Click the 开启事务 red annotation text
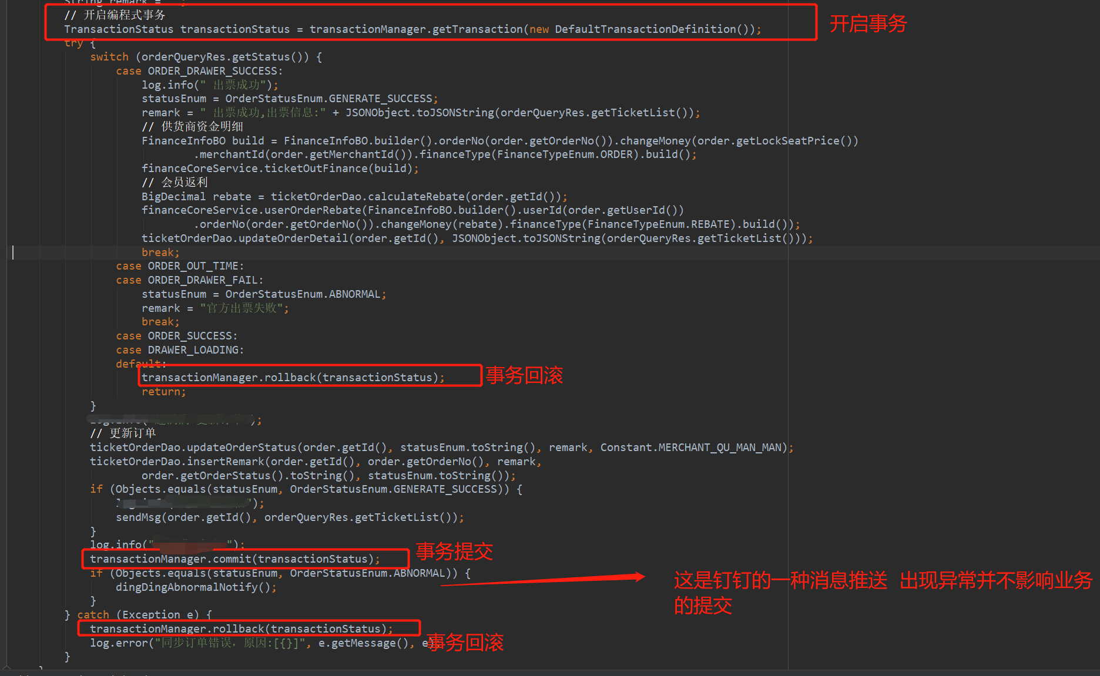The width and height of the screenshot is (1100, 676). [868, 23]
